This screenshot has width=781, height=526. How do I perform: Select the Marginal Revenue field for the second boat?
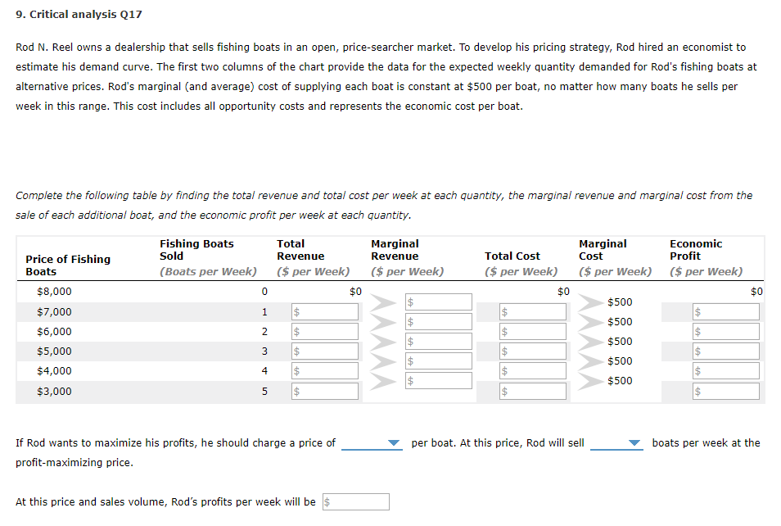click(x=439, y=321)
